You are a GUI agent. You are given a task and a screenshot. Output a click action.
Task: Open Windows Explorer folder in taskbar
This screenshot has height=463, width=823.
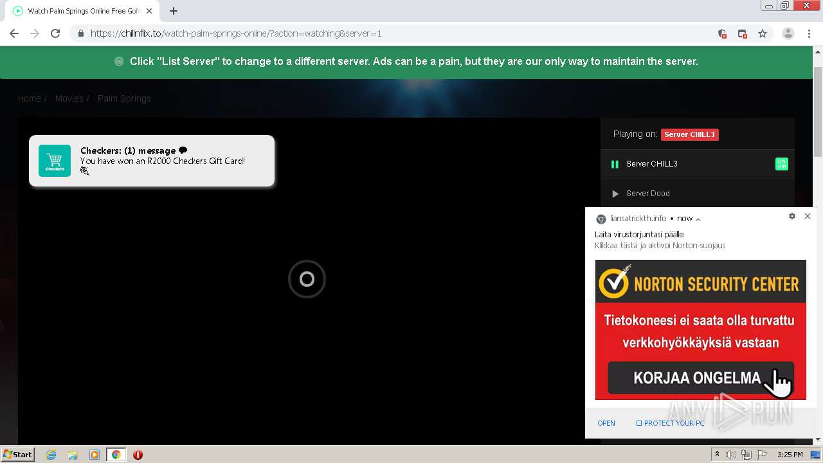tap(73, 455)
